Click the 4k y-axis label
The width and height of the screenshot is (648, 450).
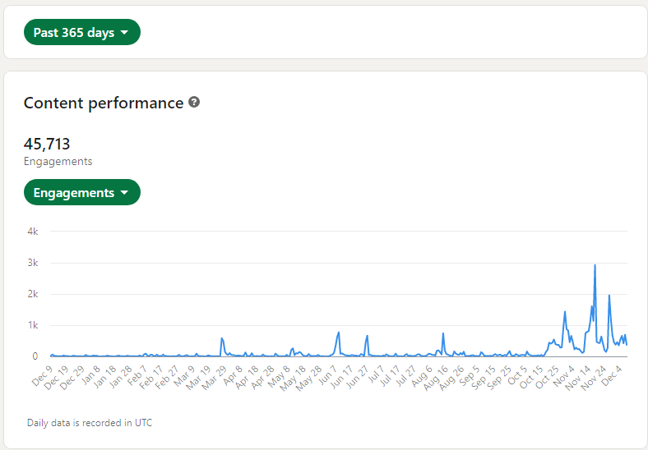coord(33,232)
